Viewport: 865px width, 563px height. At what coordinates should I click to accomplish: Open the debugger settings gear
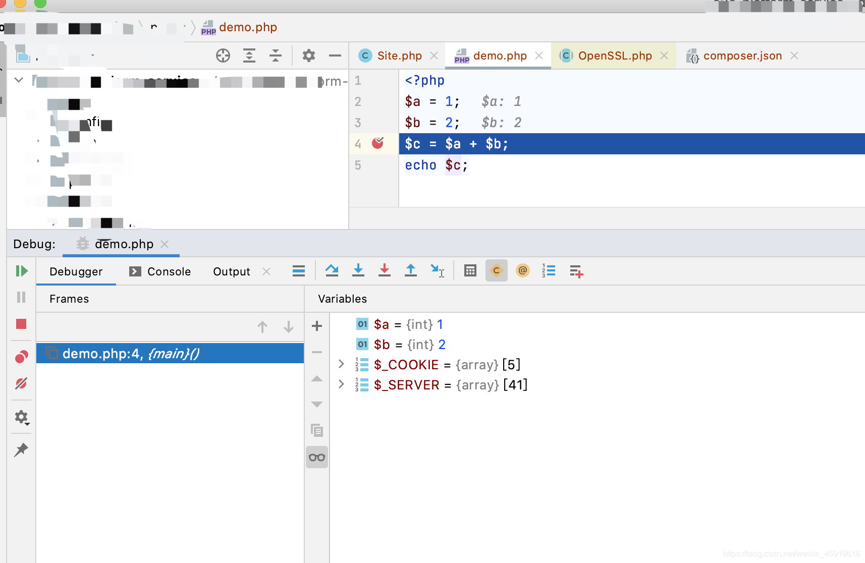pos(21,417)
